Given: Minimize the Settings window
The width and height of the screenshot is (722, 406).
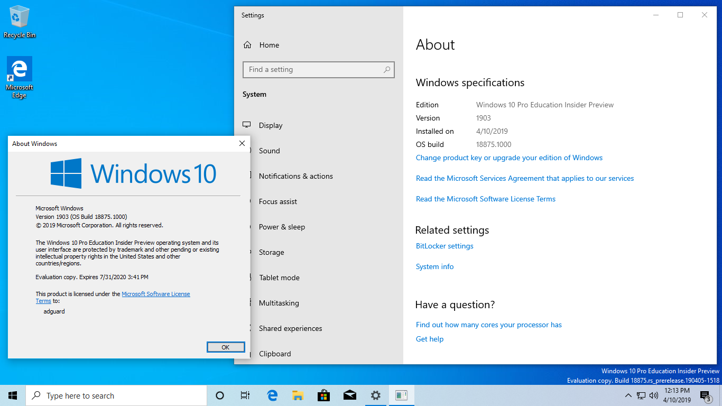Looking at the screenshot, I should 656,15.
